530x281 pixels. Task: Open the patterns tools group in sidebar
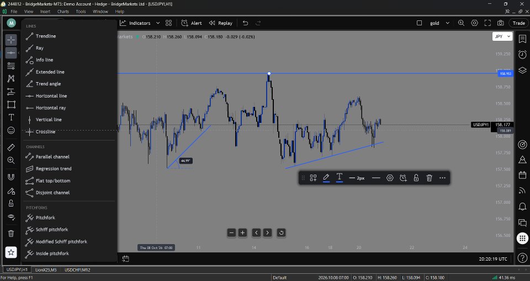pos(11,79)
